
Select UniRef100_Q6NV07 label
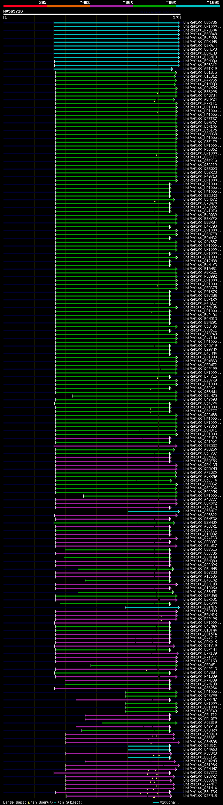200,123
